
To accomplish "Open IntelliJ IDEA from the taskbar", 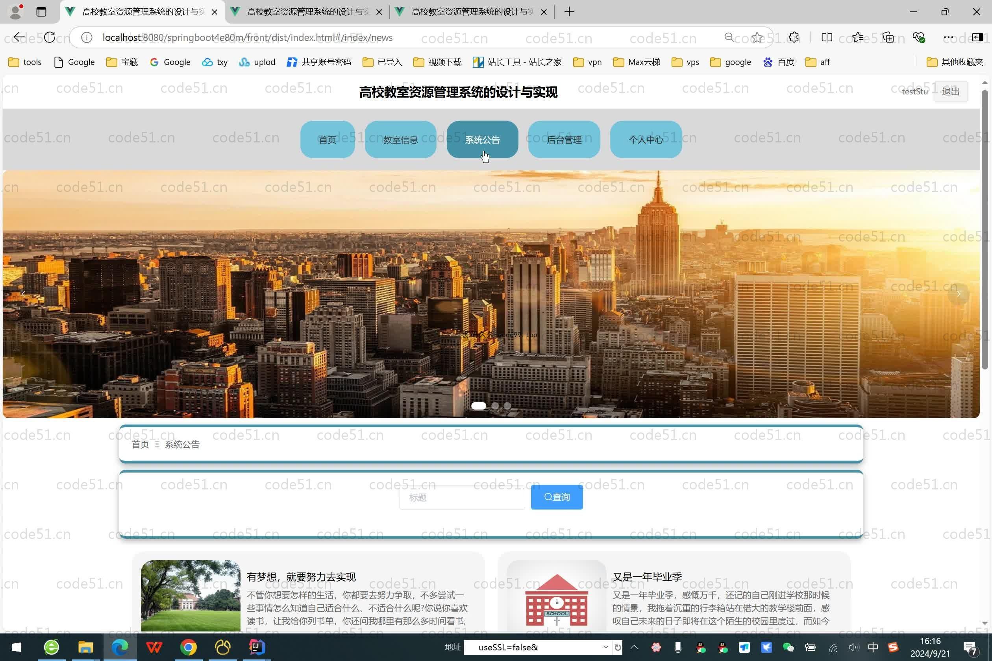I will [x=257, y=647].
